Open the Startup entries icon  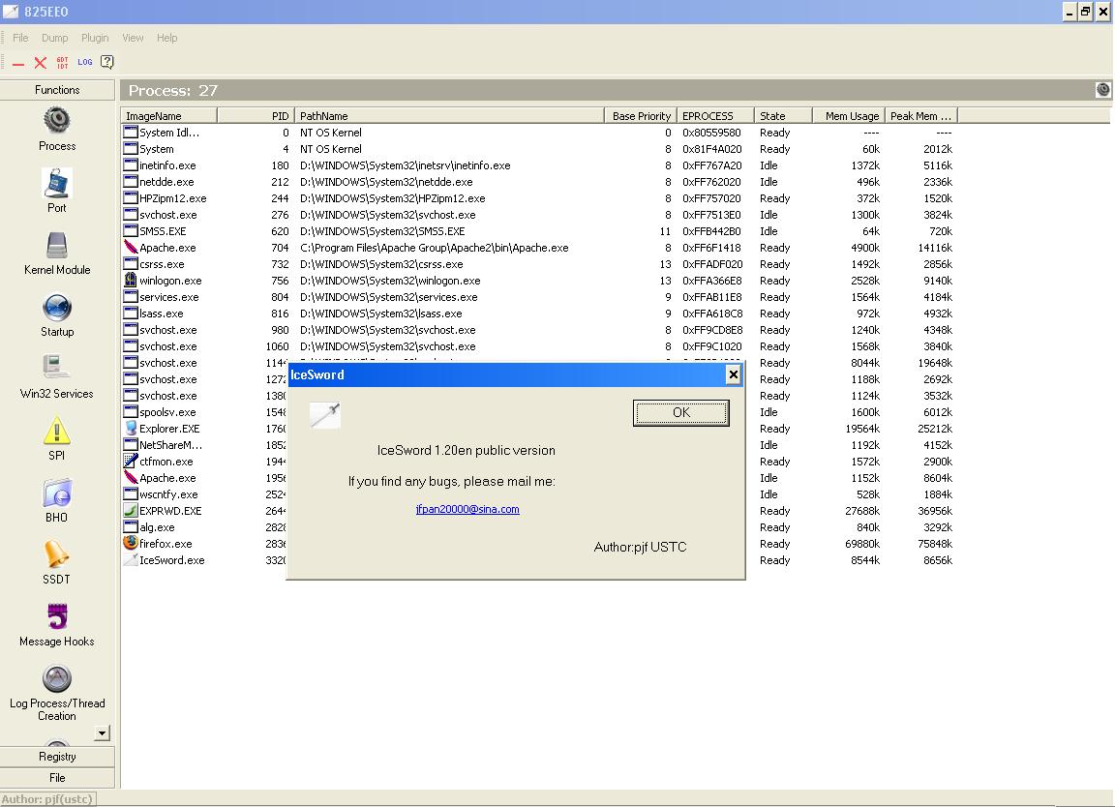57,308
